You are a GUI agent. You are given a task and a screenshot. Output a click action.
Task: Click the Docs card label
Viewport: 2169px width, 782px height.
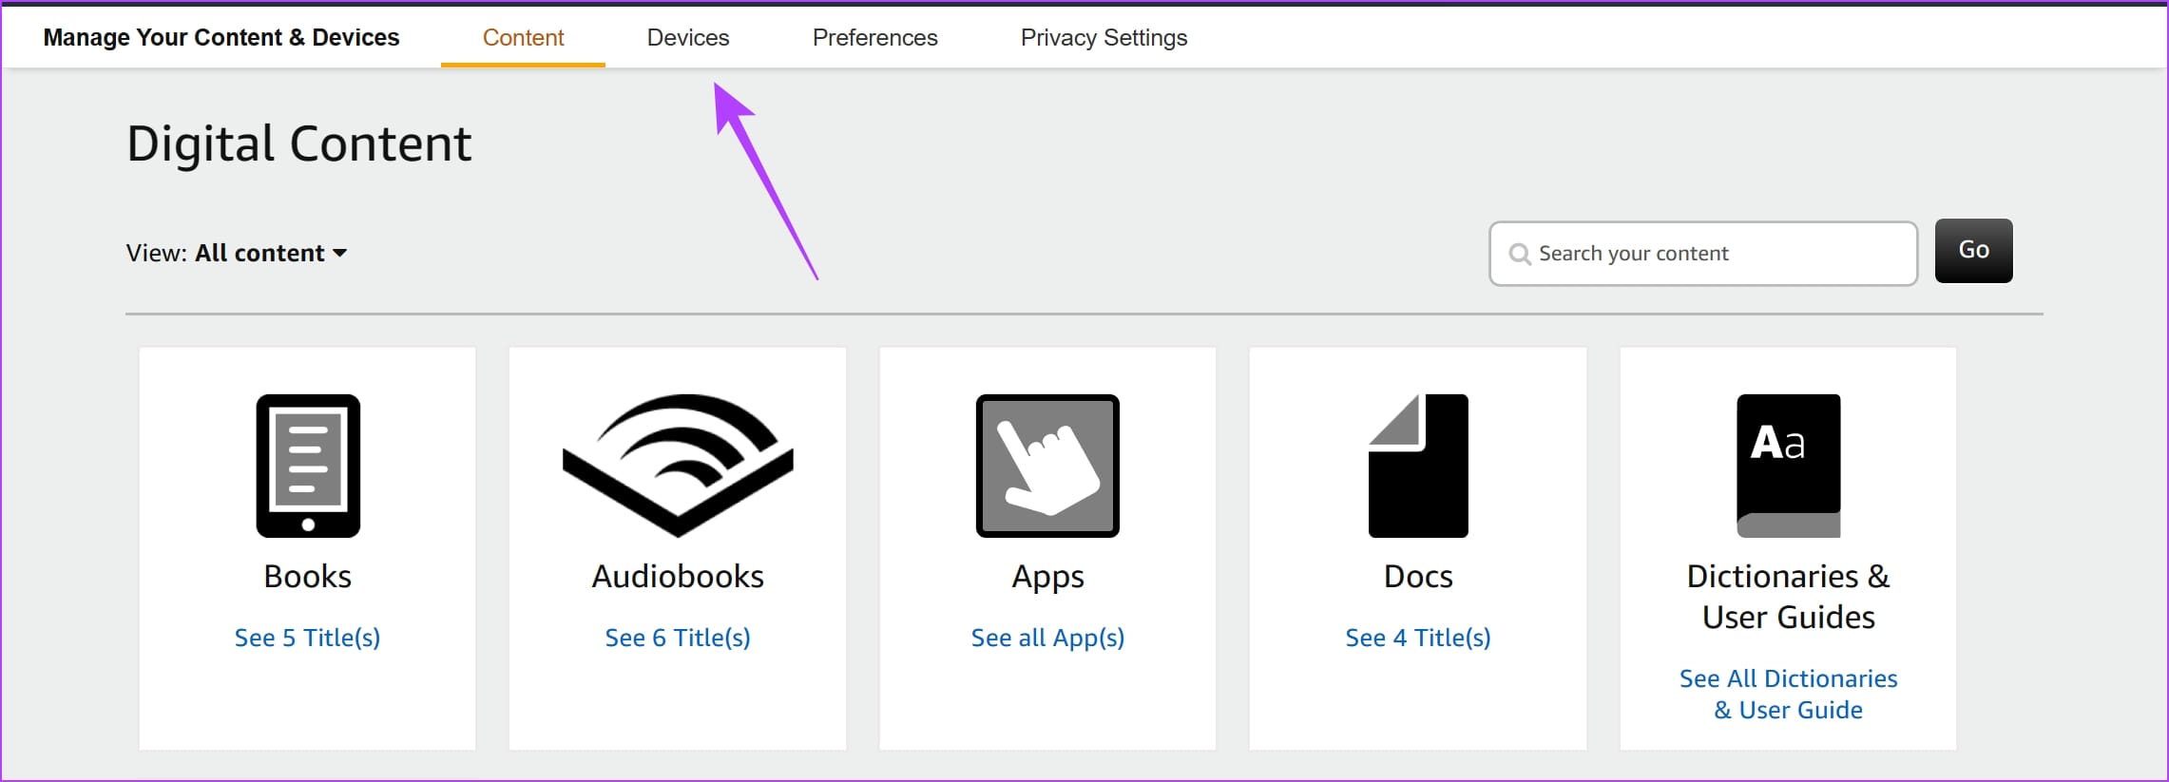[x=1418, y=576]
